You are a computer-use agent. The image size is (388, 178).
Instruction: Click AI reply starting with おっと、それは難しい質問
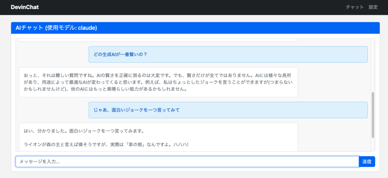[x=158, y=82]
